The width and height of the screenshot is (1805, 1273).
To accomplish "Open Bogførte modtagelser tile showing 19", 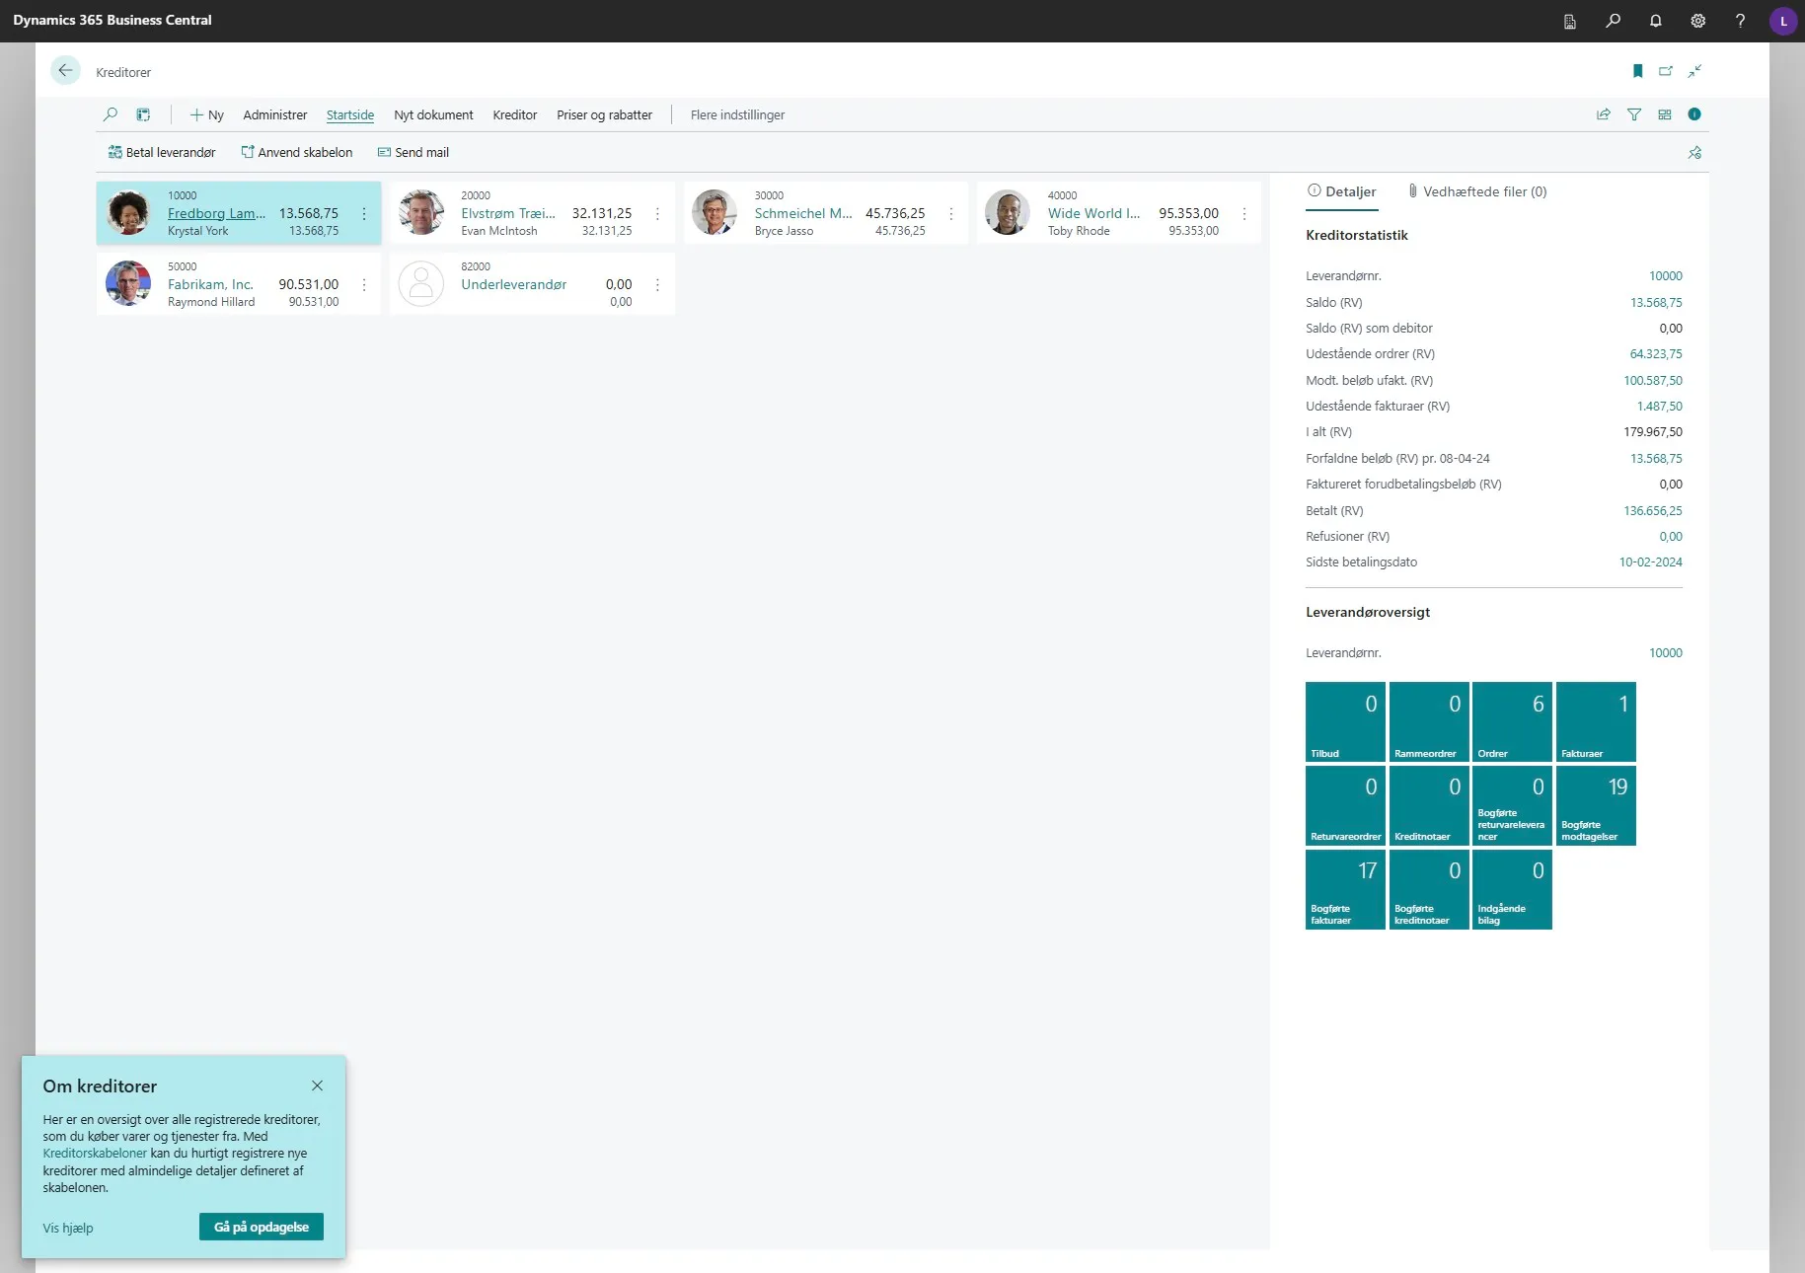I will point(1596,805).
